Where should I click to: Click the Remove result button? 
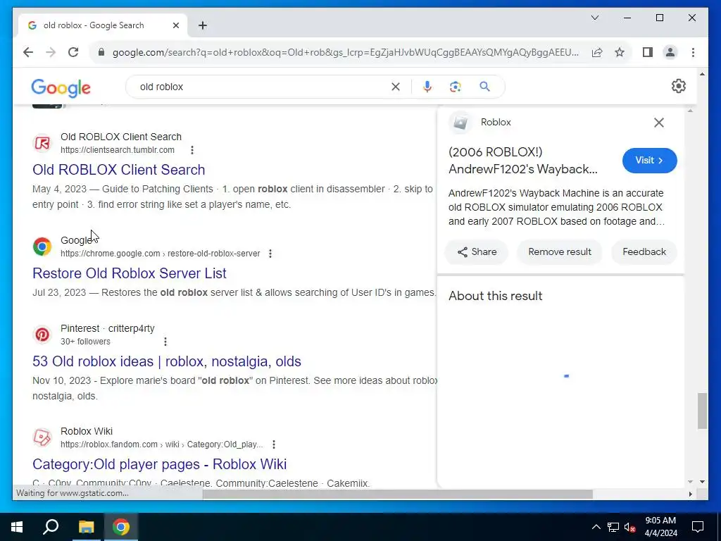click(560, 252)
